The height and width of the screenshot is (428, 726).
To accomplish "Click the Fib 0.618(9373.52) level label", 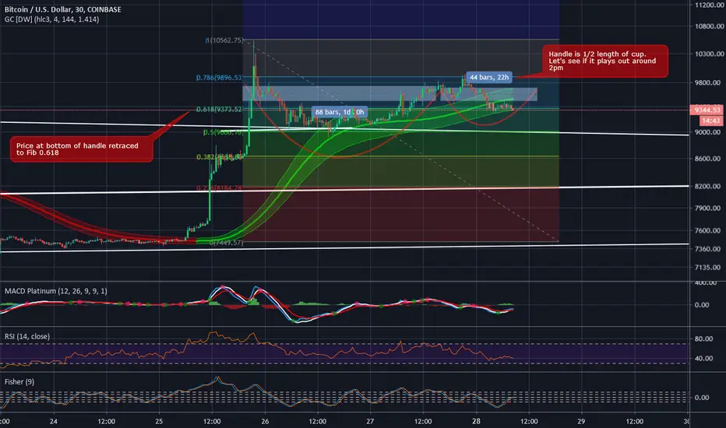I will click(x=219, y=109).
